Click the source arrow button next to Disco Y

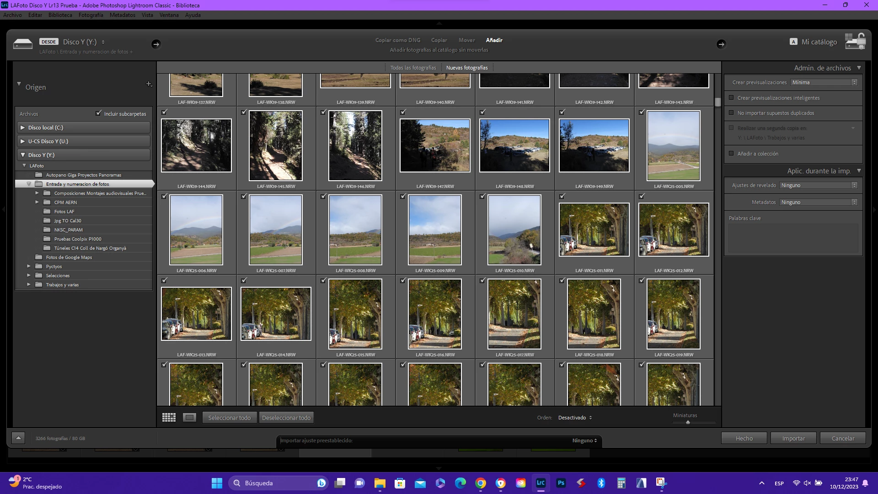coord(156,44)
